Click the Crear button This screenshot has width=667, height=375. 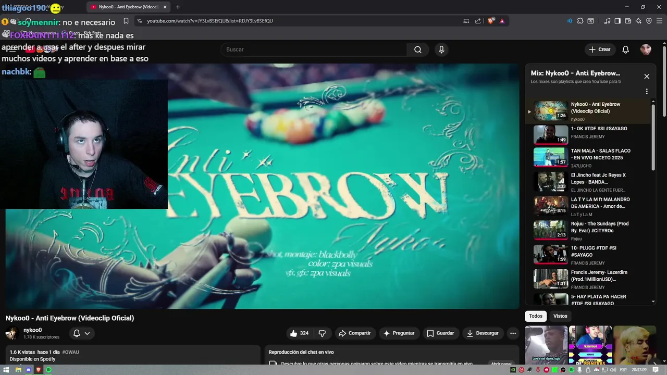[599, 49]
